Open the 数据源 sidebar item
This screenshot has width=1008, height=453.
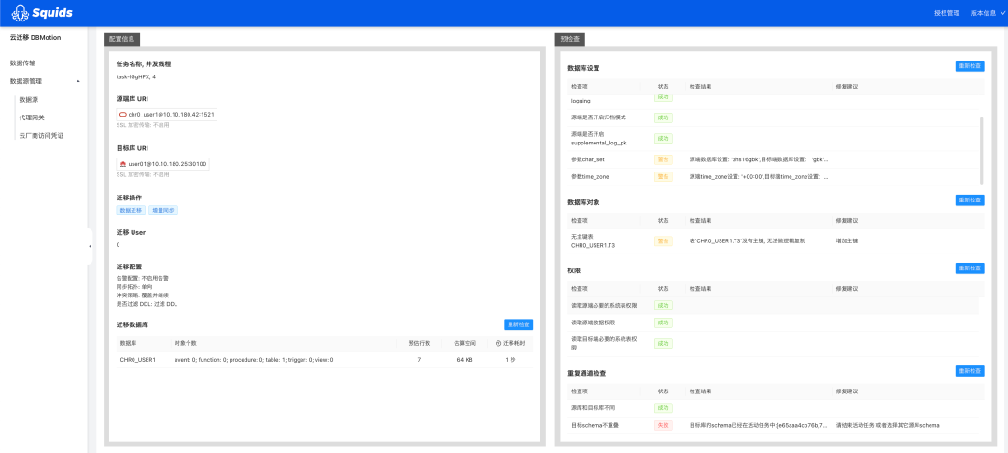pos(29,100)
